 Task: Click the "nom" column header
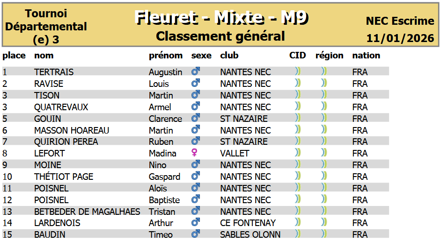pyautogui.click(x=44, y=56)
